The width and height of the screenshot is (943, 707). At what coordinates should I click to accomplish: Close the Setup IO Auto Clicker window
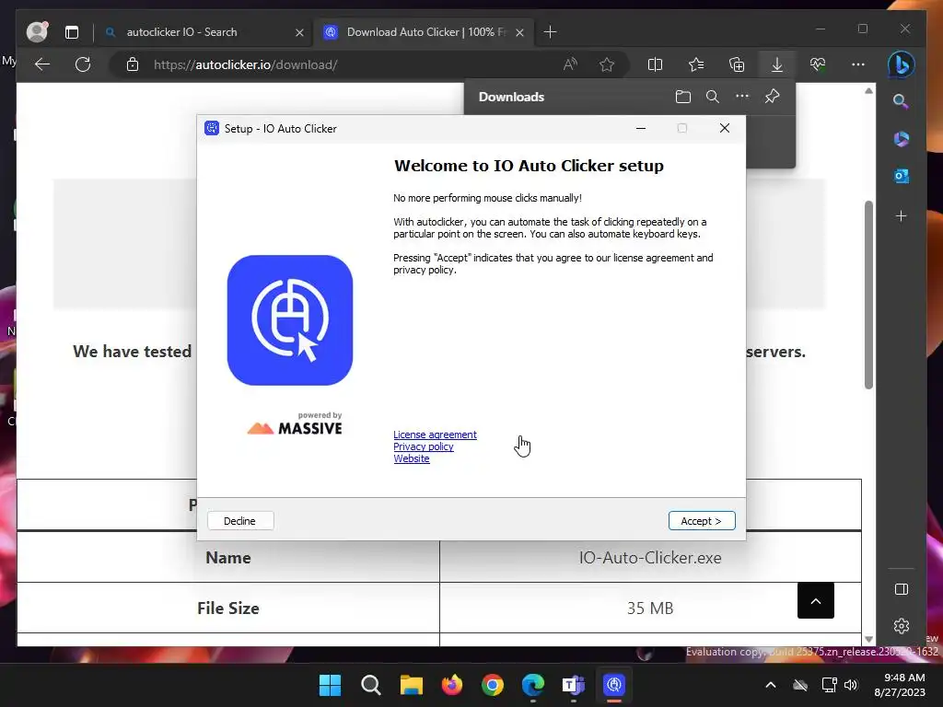(725, 128)
